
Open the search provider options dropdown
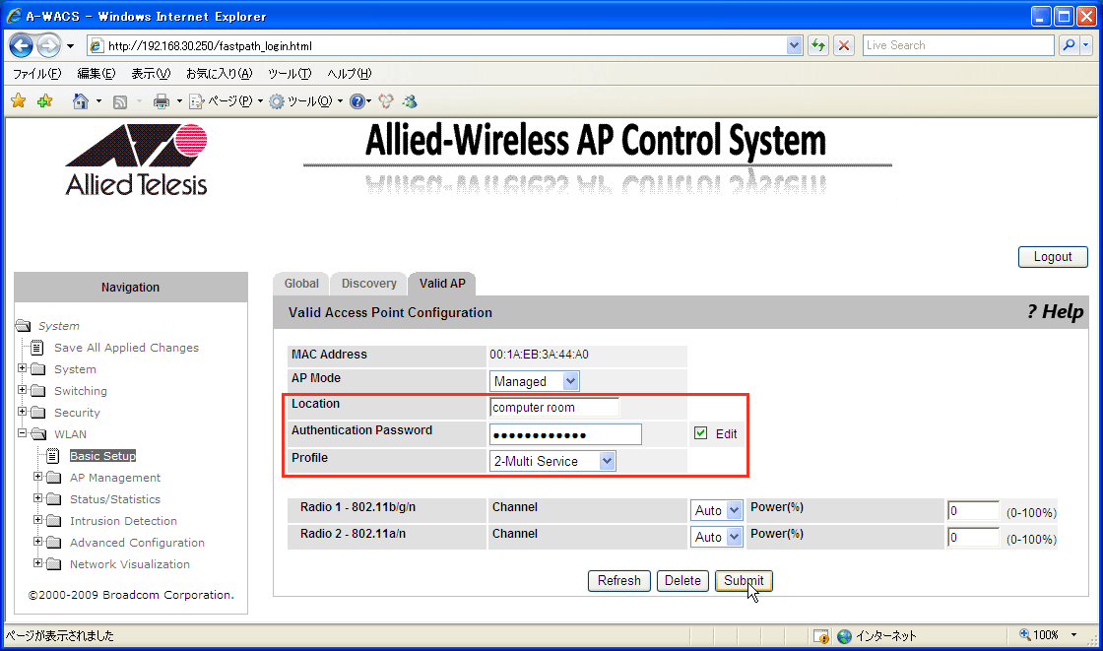click(1085, 45)
